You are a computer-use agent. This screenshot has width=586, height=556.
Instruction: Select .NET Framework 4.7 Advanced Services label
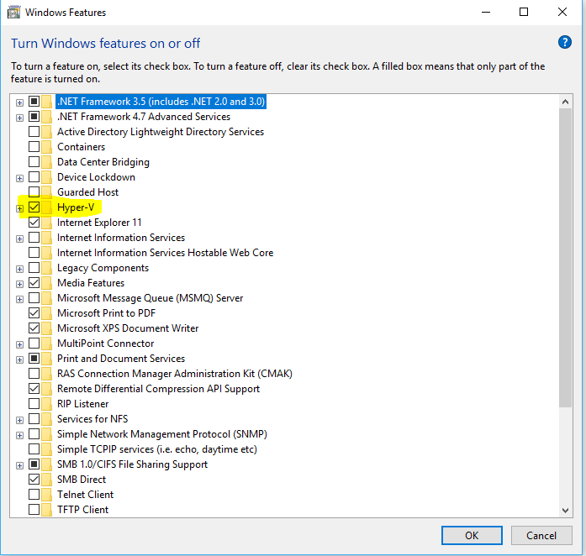coord(144,117)
